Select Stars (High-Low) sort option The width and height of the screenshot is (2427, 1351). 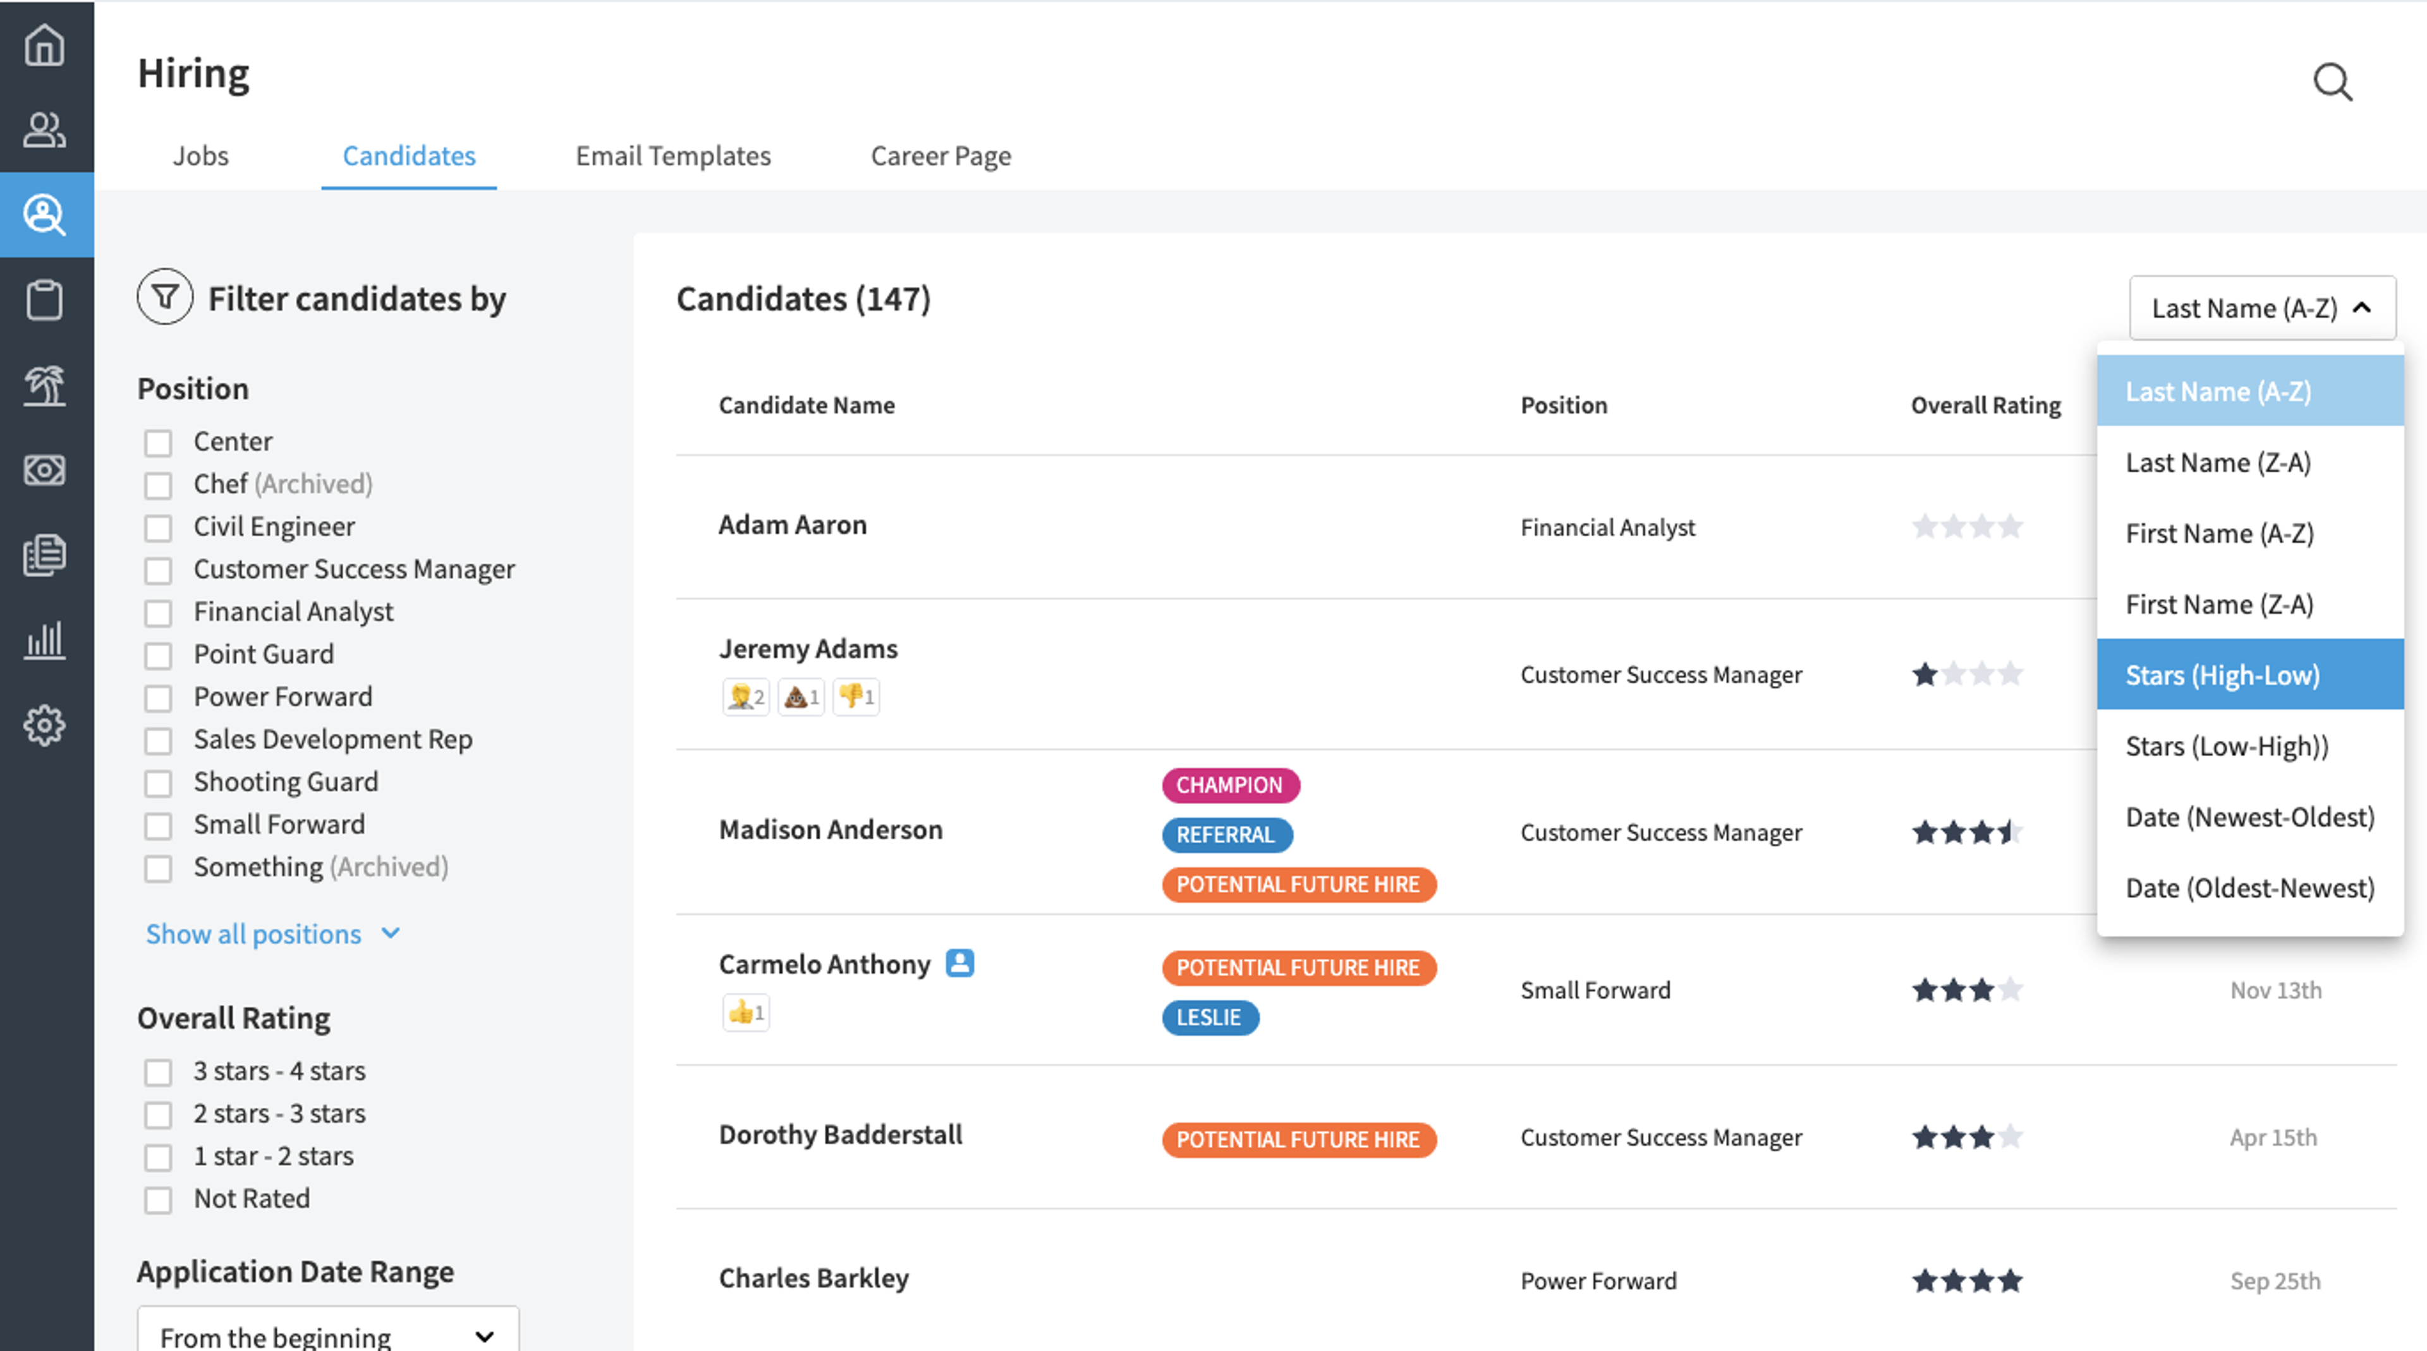coord(2250,674)
